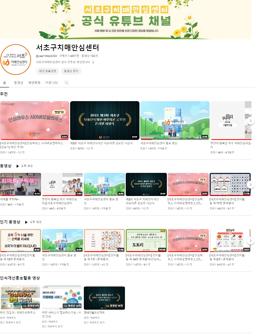Open the 안심하우스 랜선 집들이 playlist thumbnail
255x334 pixels.
tap(20, 298)
